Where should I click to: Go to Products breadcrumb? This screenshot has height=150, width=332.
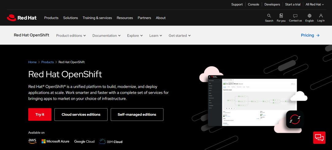(x=47, y=62)
